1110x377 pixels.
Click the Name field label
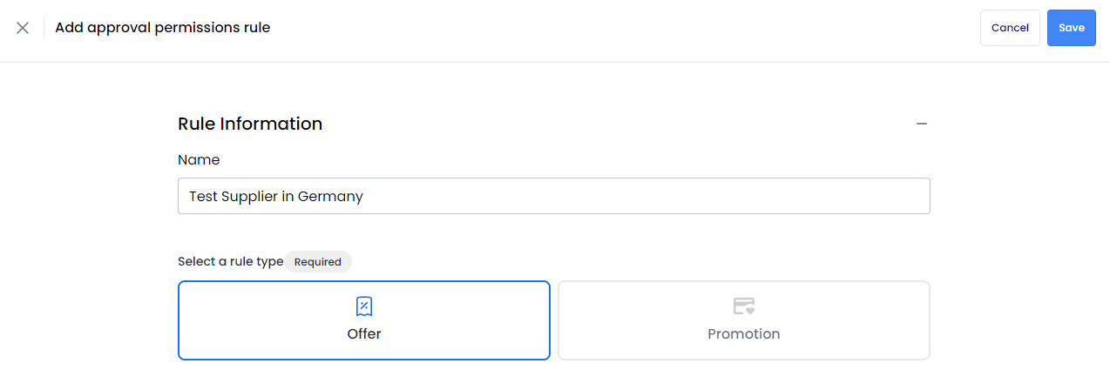[199, 160]
